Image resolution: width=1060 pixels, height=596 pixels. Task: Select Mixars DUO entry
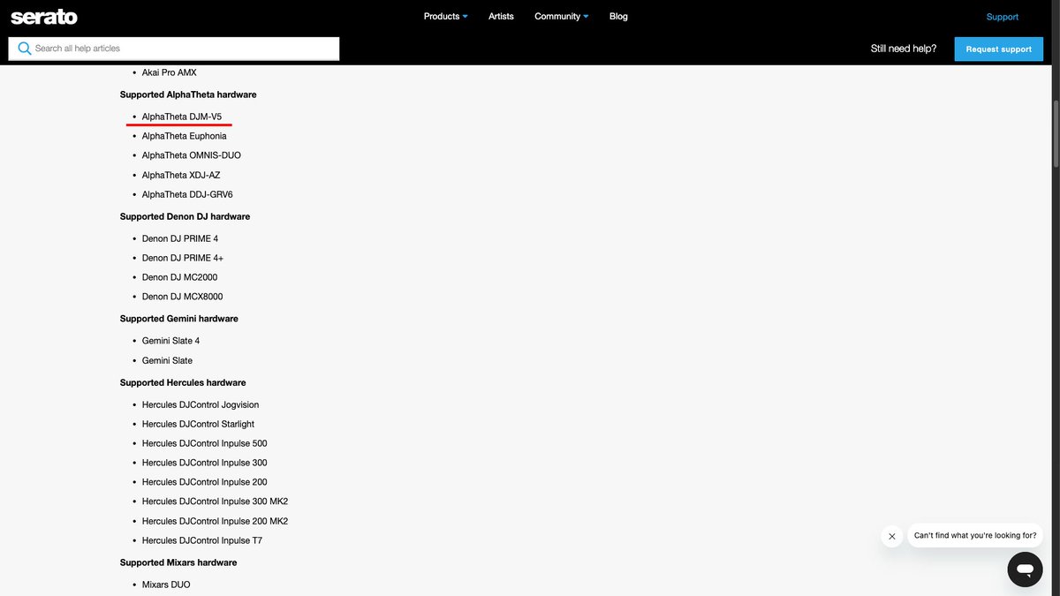tap(166, 585)
